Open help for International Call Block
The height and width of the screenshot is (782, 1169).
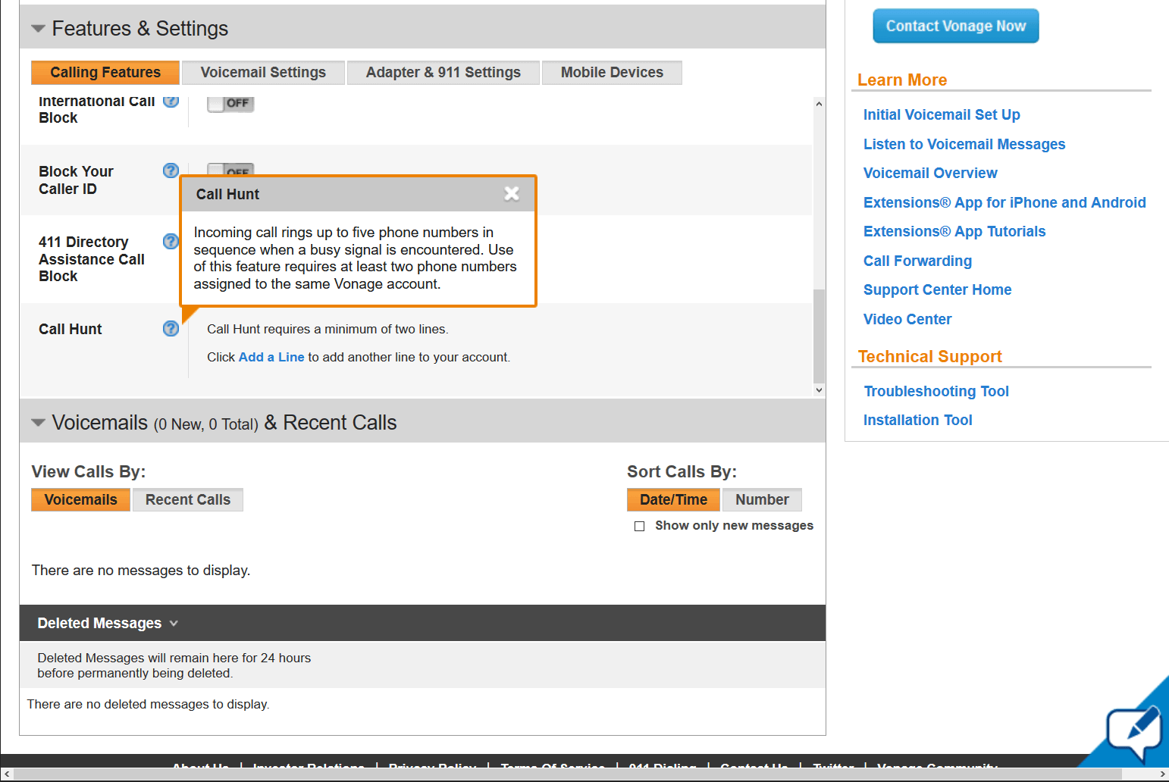pos(171,102)
